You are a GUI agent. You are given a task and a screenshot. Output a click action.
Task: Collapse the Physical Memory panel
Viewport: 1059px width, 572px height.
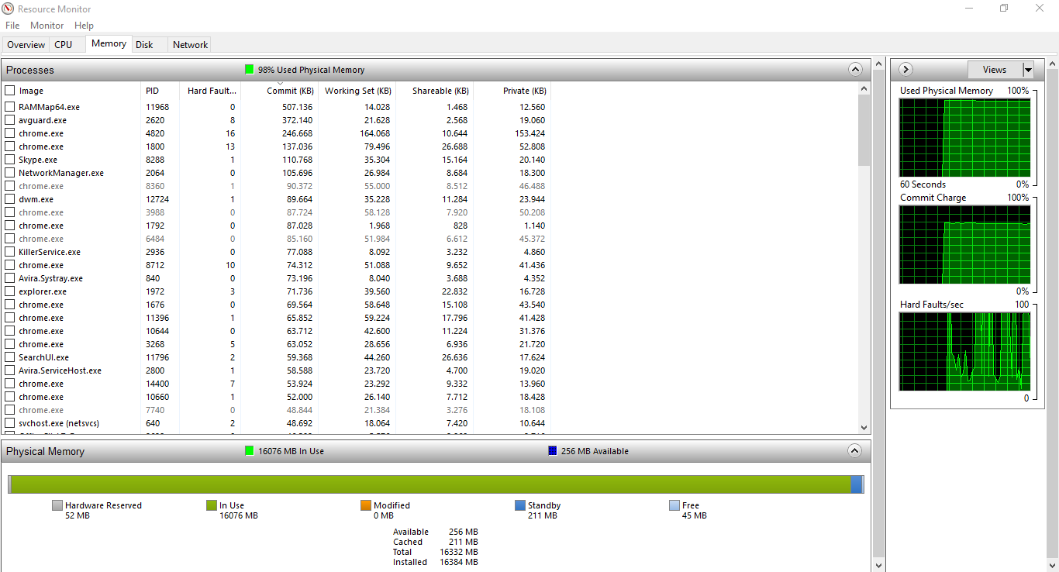coord(854,450)
